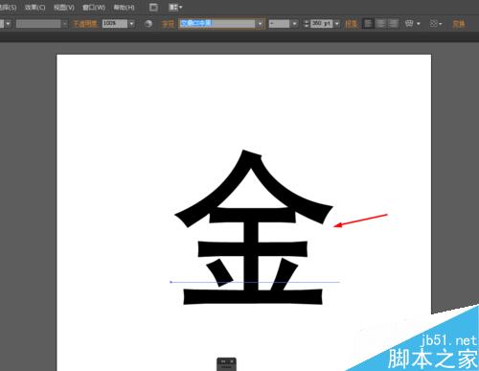This screenshot has height=371, width=479.
Task: Open the select (S) menu at far left
Action: pyautogui.click(x=8, y=8)
